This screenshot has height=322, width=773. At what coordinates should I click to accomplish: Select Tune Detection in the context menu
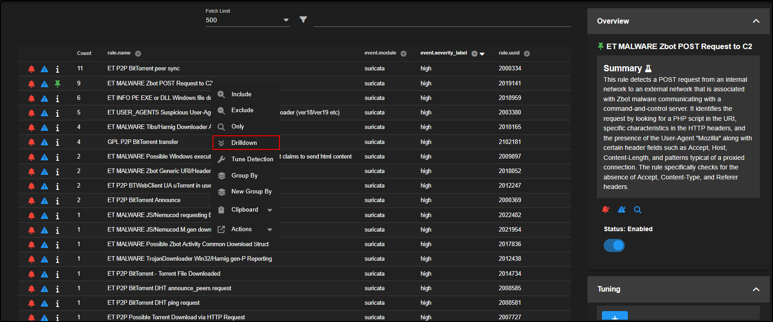point(252,159)
